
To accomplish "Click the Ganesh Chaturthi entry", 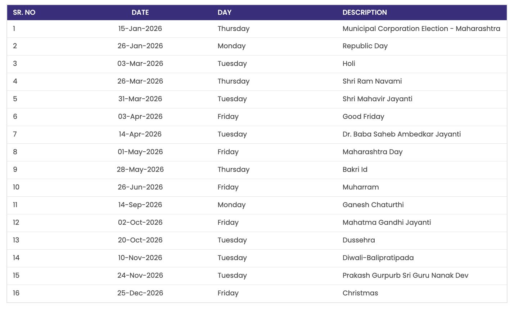I will tap(373, 205).
